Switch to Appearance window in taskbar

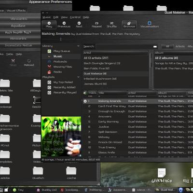point(118,190)
